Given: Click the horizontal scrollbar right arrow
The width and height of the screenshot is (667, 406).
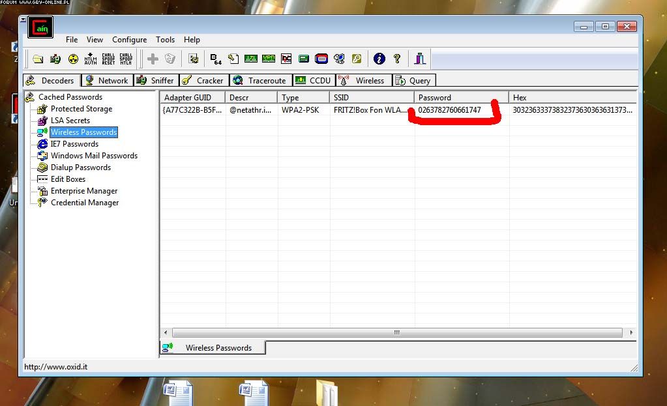Looking at the screenshot, I should pyautogui.click(x=631, y=332).
